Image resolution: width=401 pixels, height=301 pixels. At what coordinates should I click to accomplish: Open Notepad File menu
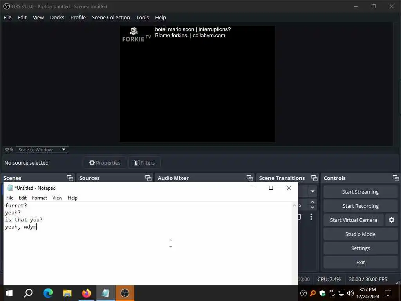[x=10, y=198]
